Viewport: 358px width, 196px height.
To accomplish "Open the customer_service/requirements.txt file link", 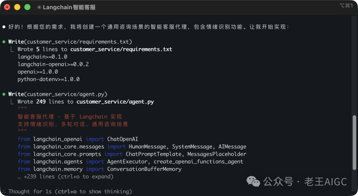I will pyautogui.click(x=124, y=49).
